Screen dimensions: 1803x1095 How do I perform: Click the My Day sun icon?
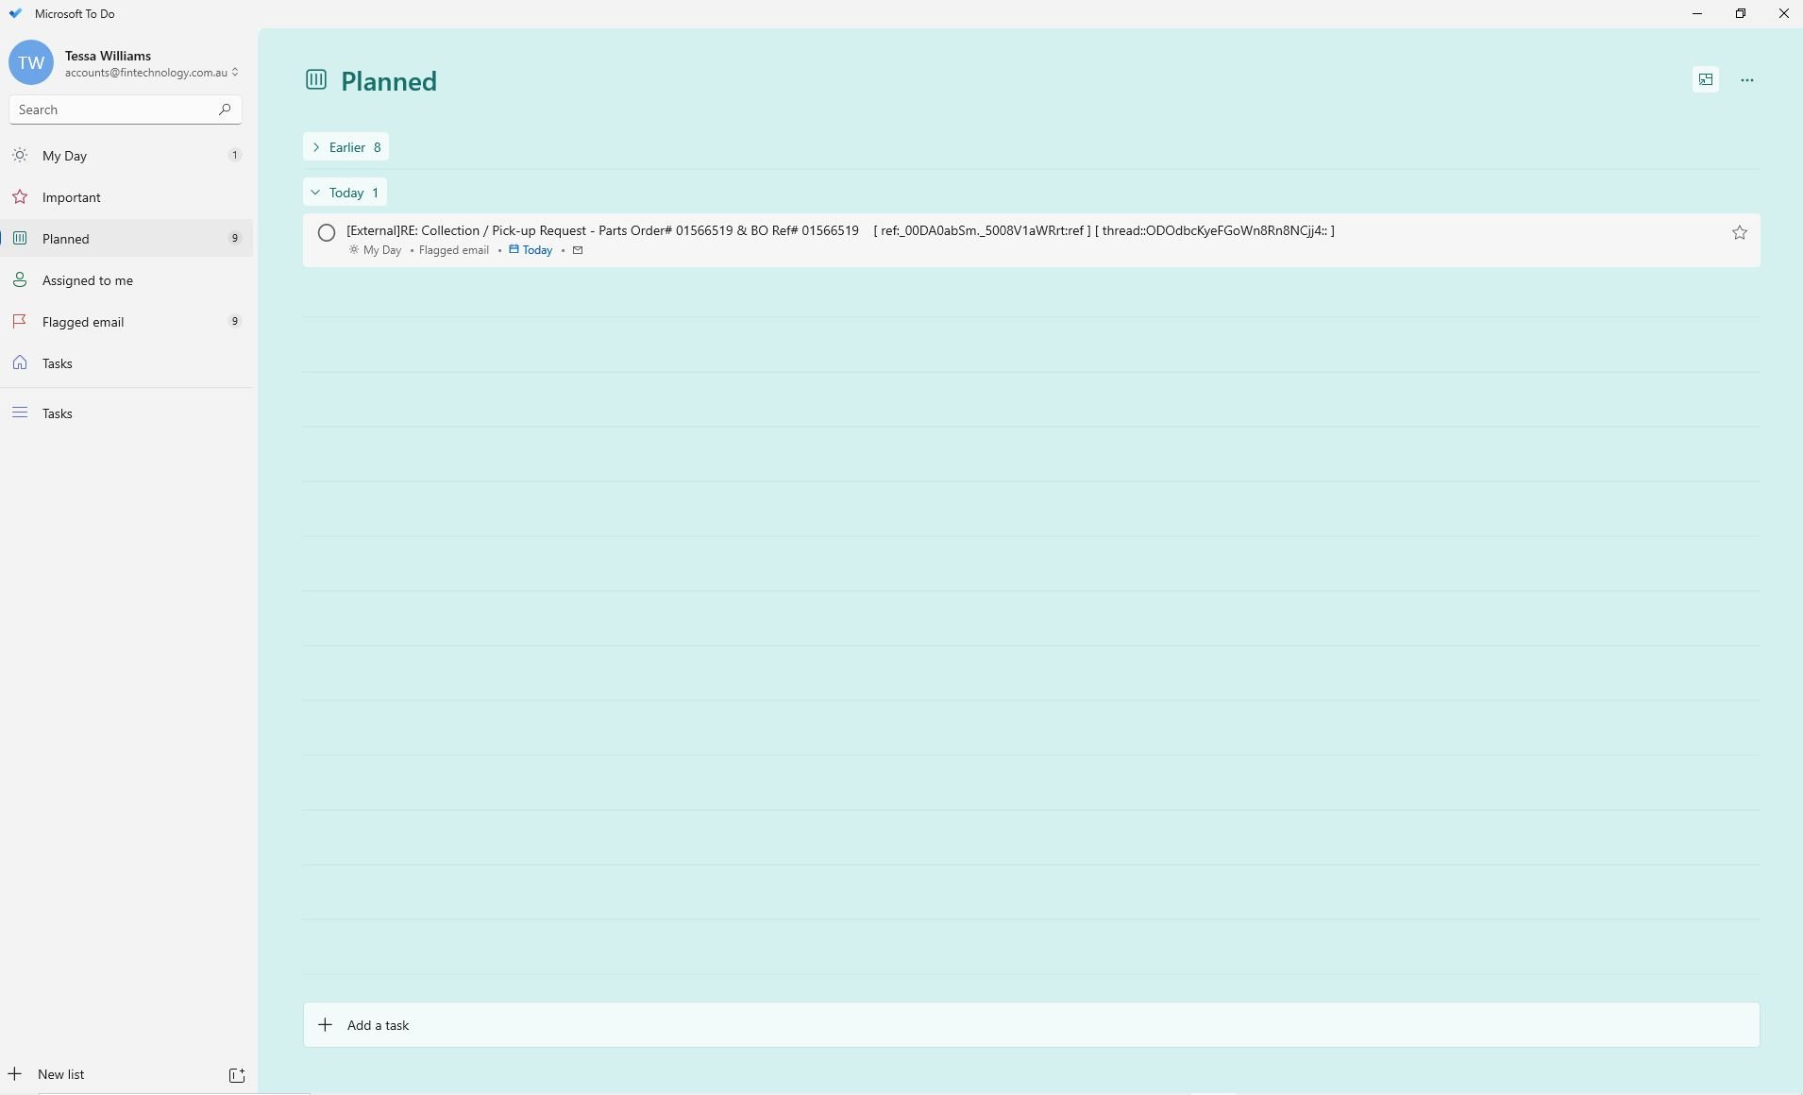pos(20,156)
